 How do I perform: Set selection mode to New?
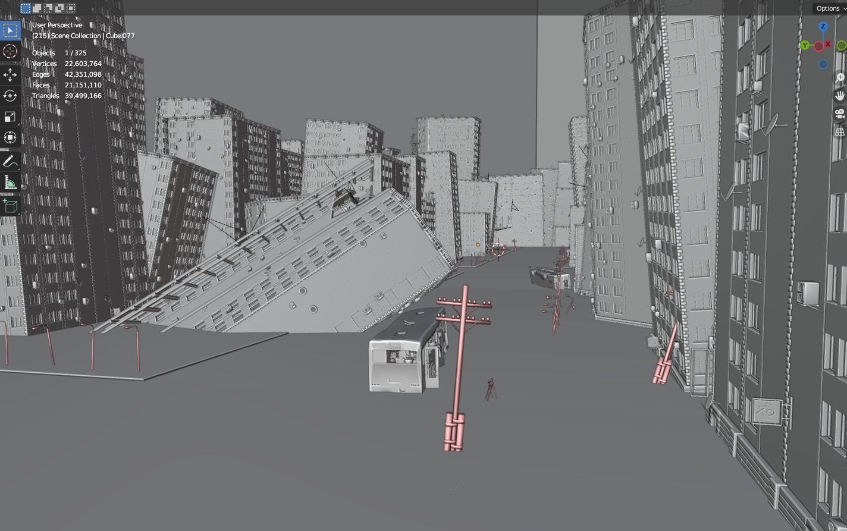26,8
